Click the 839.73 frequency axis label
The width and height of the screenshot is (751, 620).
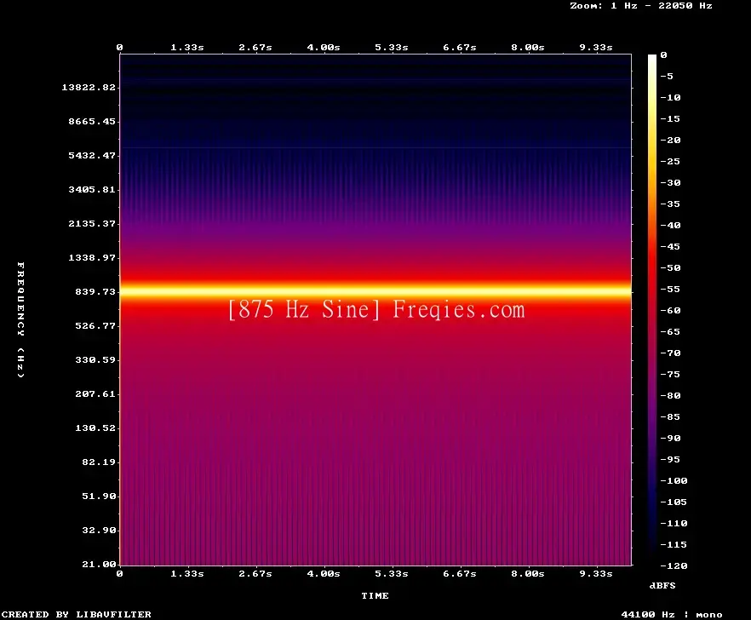[x=95, y=291]
